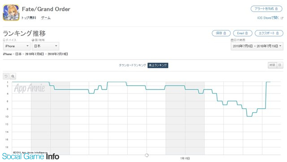Viewport: 287px width, 162px height.
Task: Click the Fate/Grand Order app icon
Action: tap(11, 13)
